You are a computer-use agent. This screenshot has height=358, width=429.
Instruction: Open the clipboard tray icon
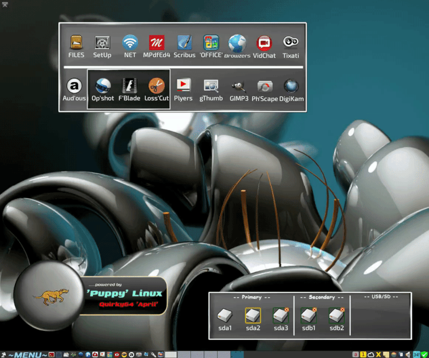401,355
